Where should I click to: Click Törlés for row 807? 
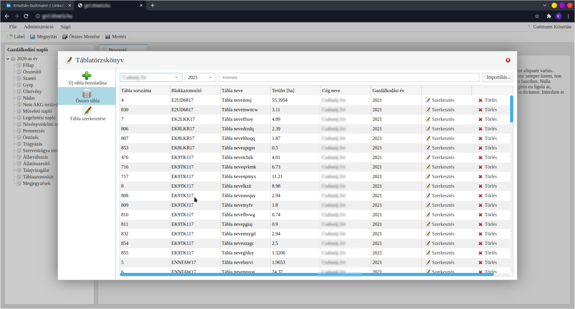click(x=487, y=138)
